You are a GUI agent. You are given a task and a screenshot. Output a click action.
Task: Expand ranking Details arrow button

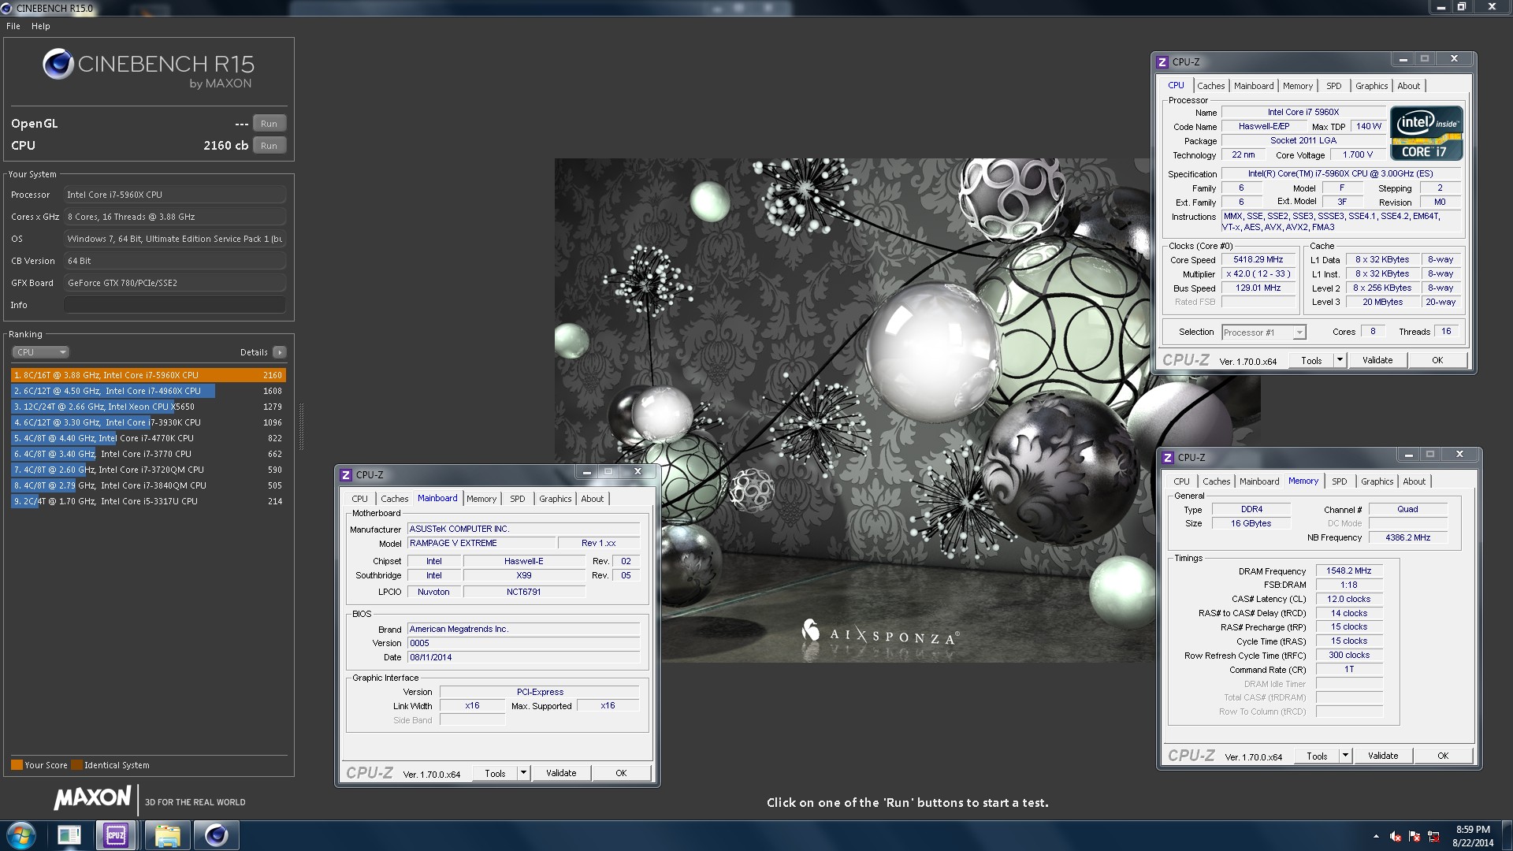pos(280,352)
